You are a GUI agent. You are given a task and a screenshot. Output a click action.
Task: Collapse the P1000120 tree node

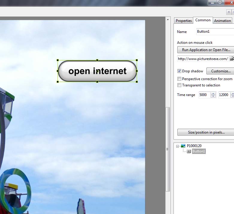point(177,146)
